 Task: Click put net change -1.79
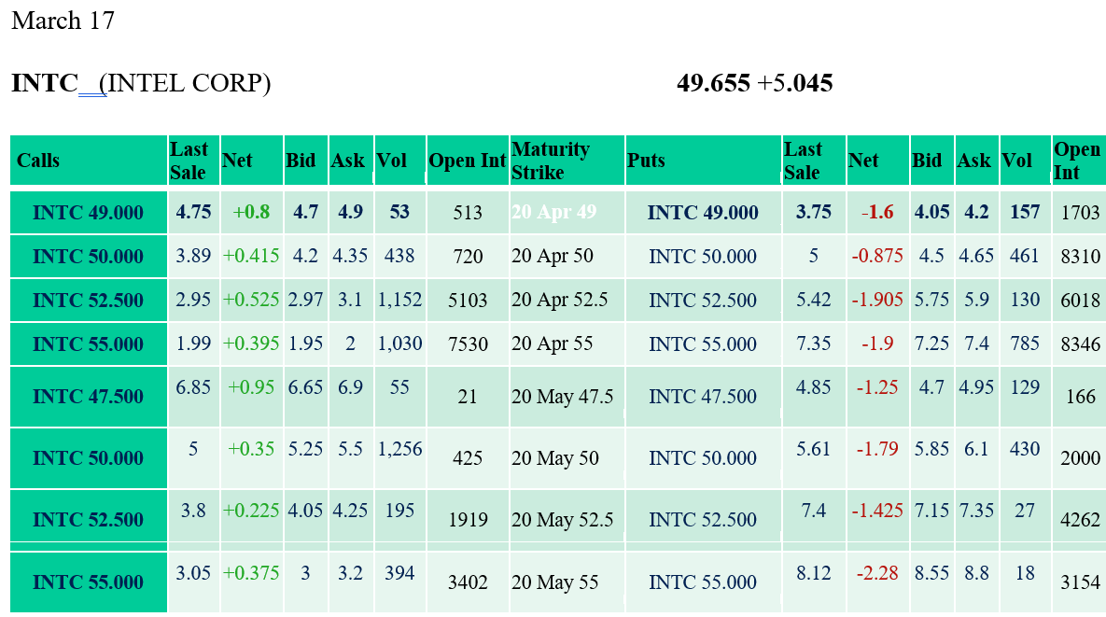click(x=877, y=448)
